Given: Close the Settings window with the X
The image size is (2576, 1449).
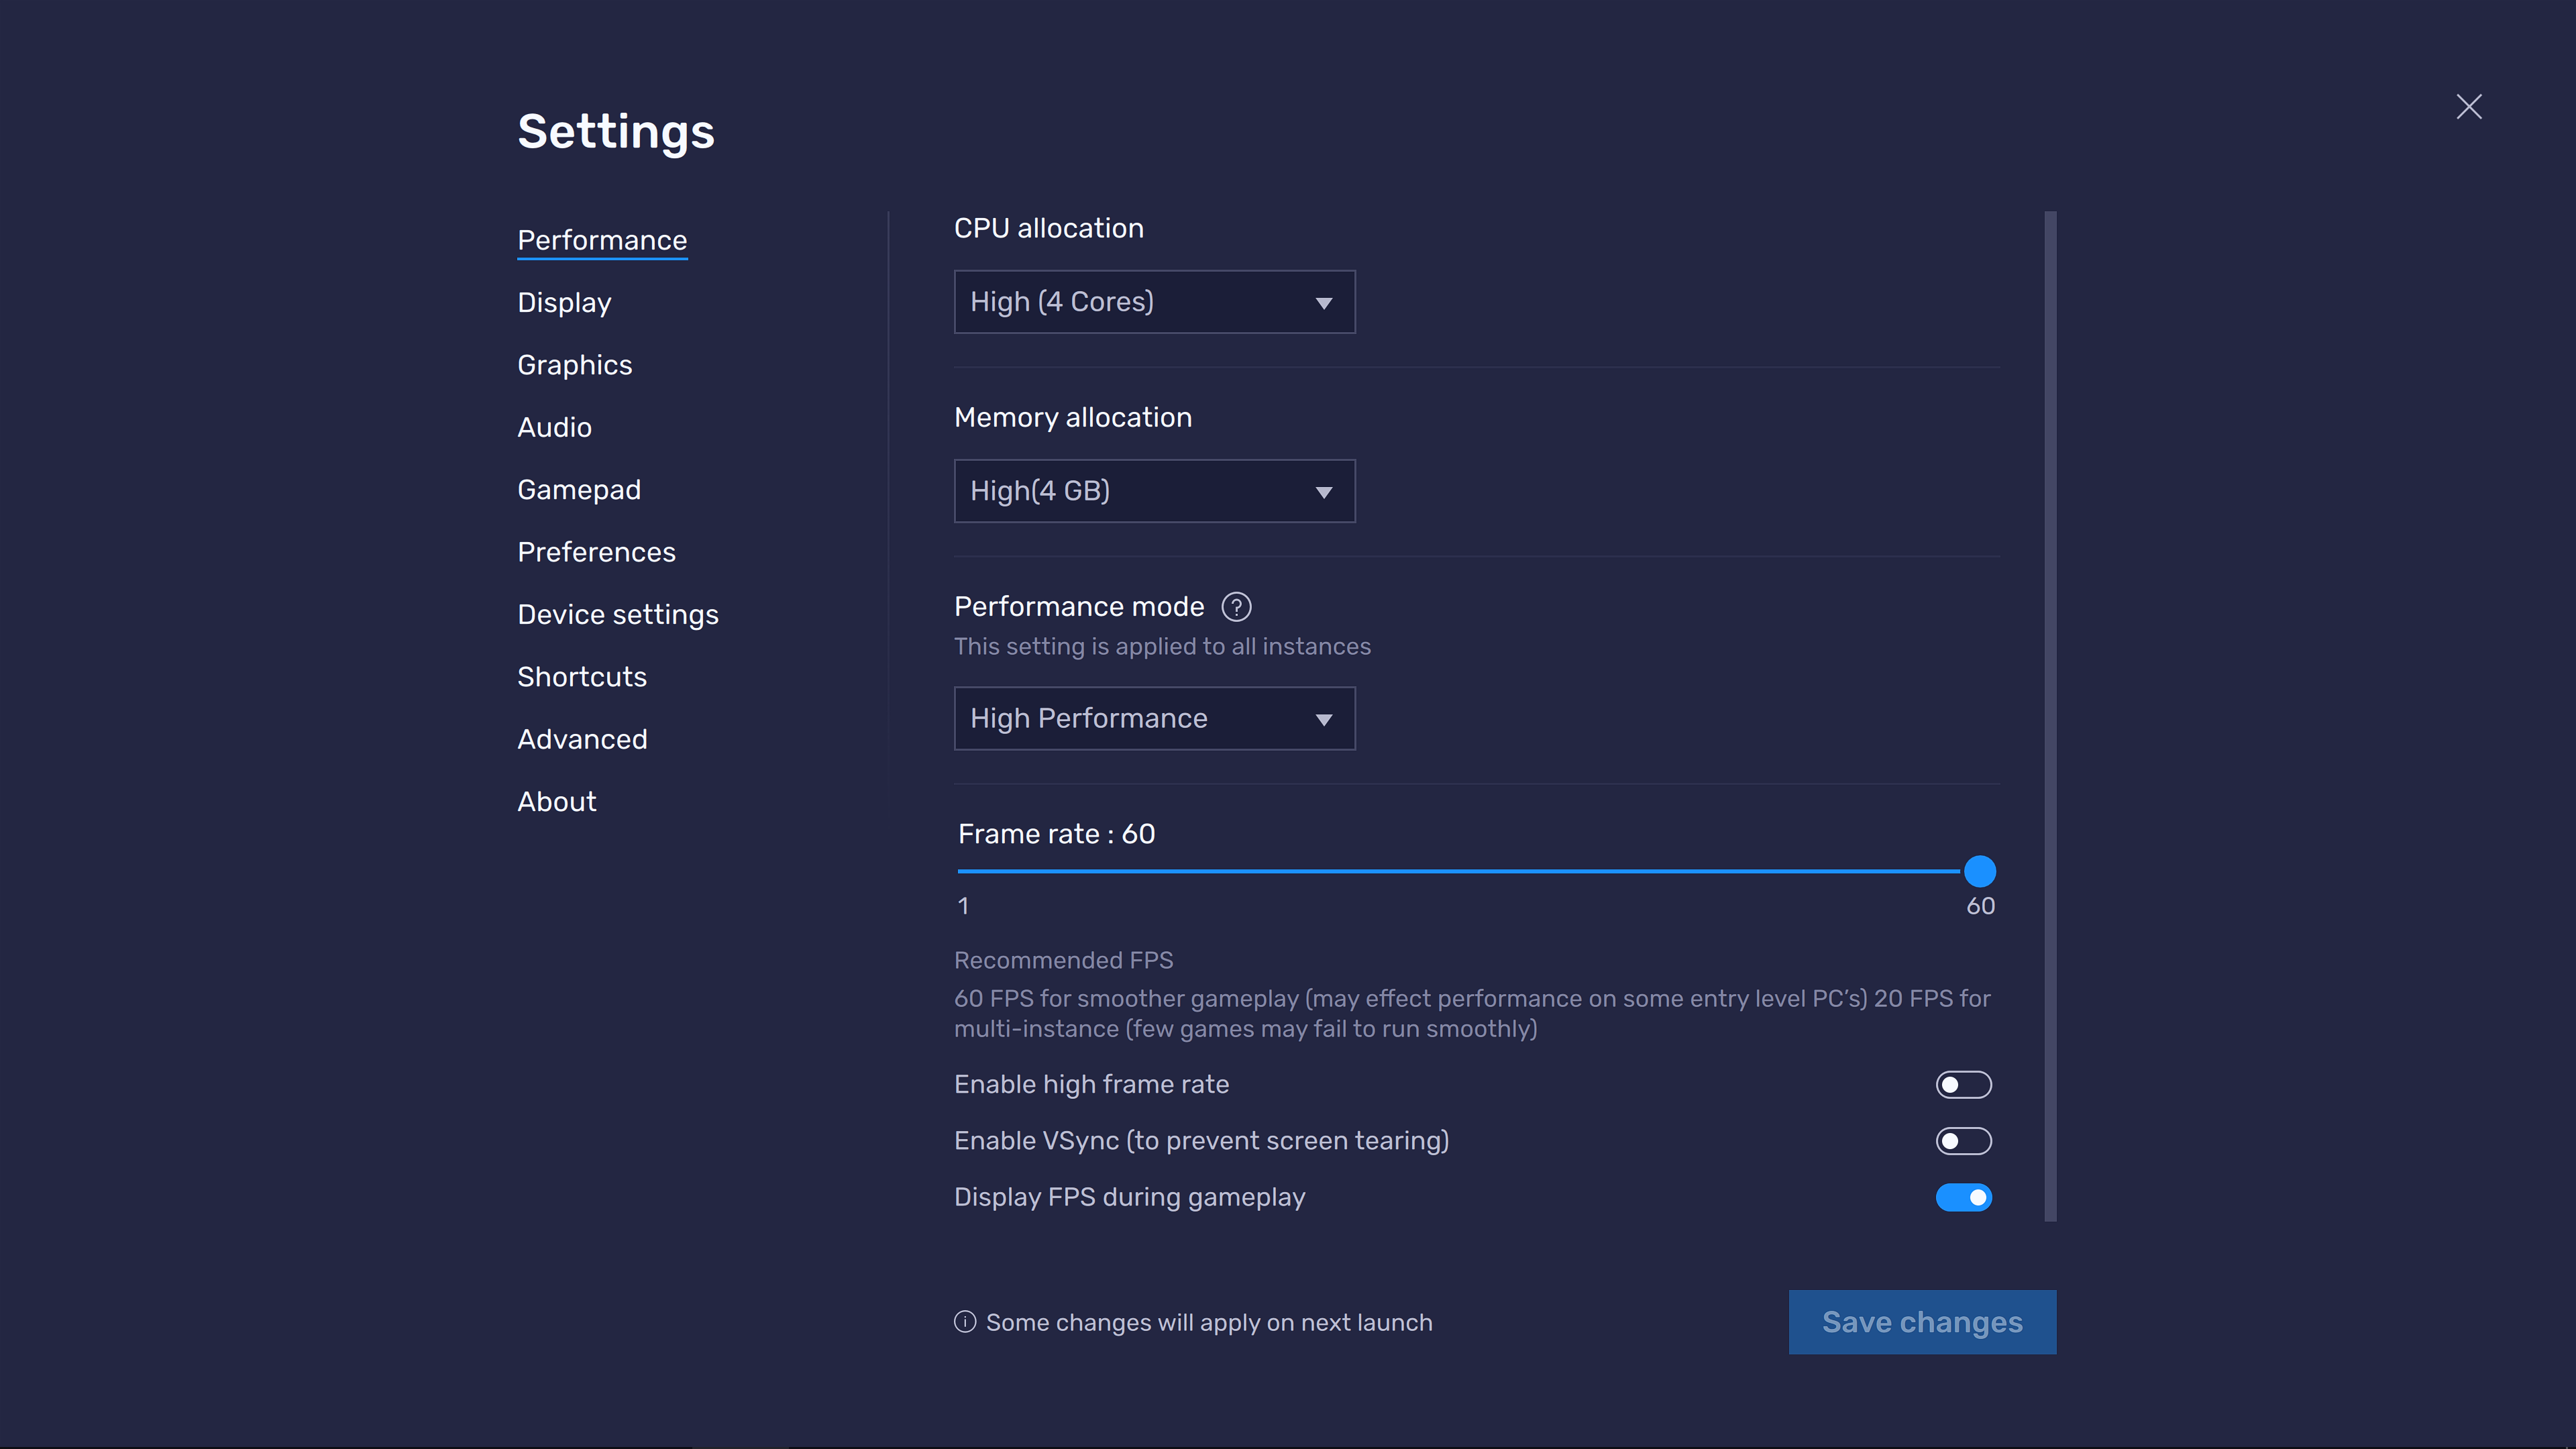Looking at the screenshot, I should pyautogui.click(x=2469, y=107).
